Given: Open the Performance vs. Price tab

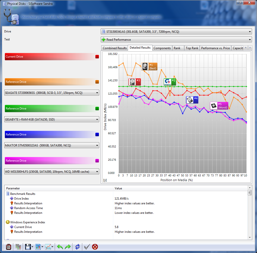Looking at the screenshot, I should pos(215,48).
